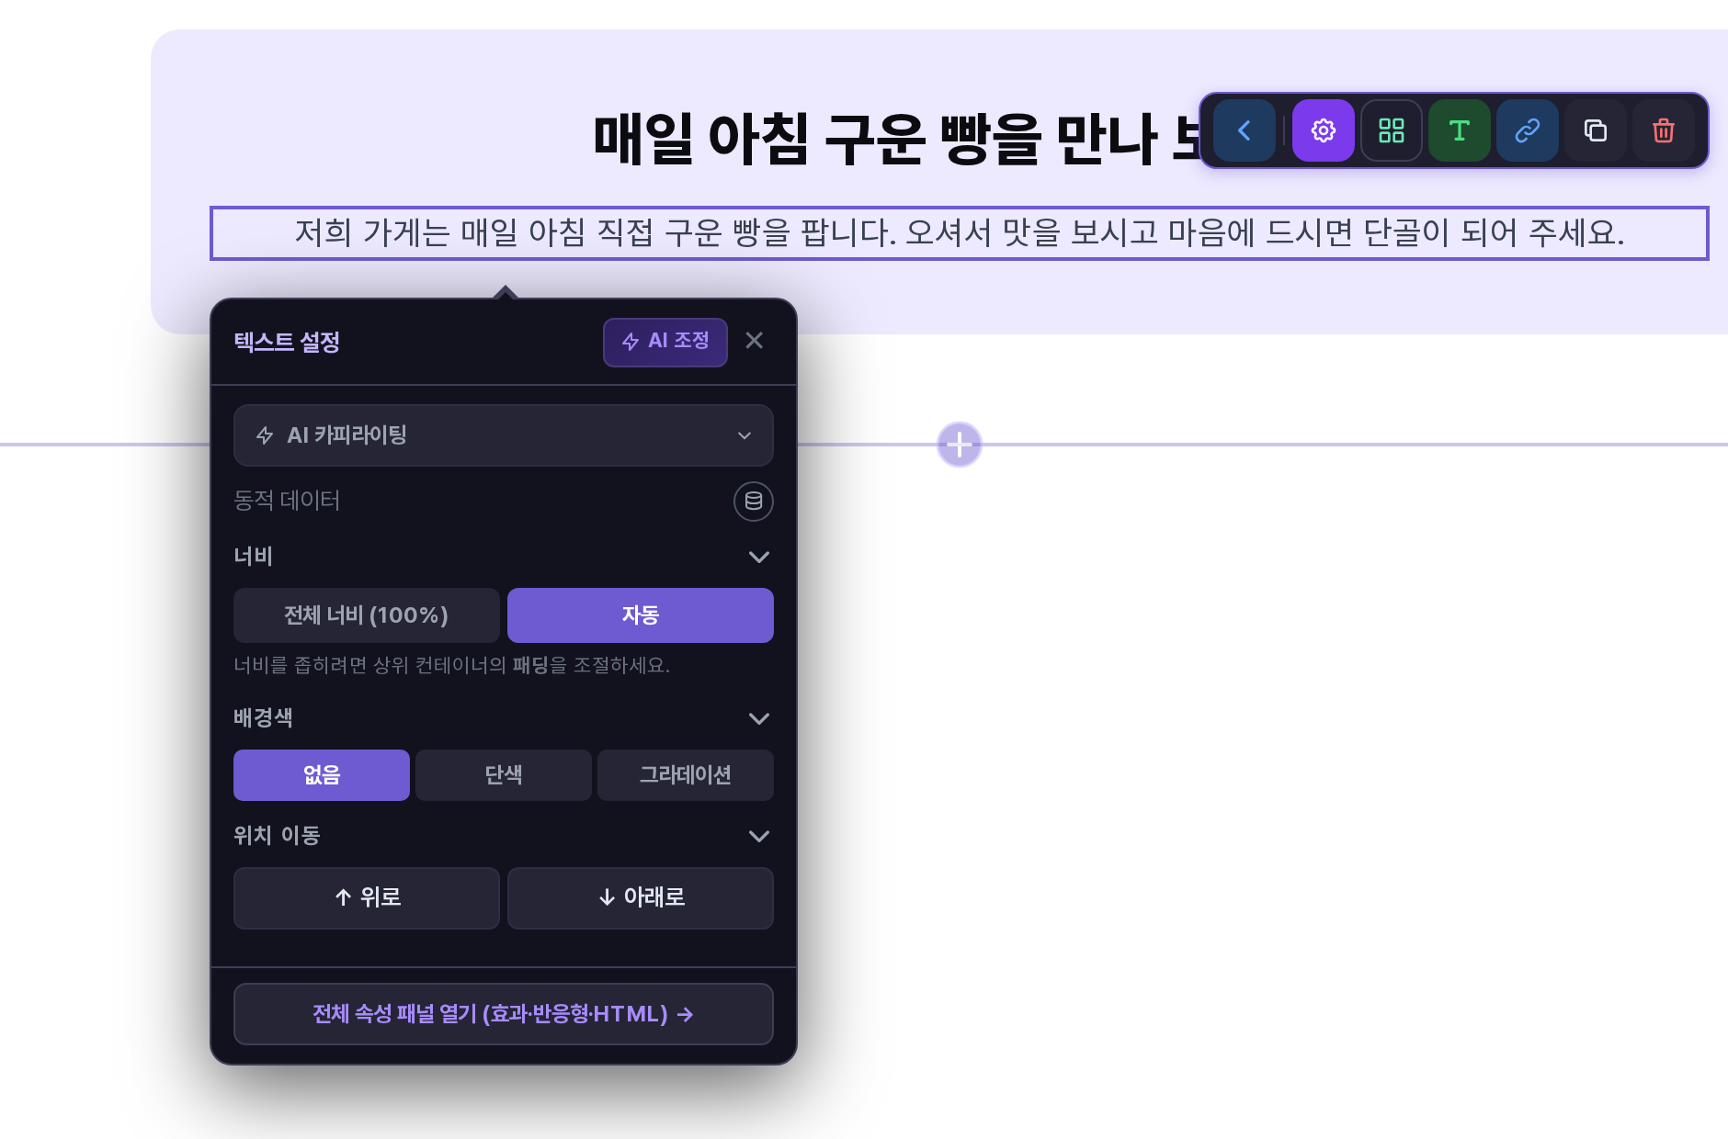The height and width of the screenshot is (1139, 1728).
Task: Click the selected paragraph text 저희 가게는
Action: click(x=959, y=233)
